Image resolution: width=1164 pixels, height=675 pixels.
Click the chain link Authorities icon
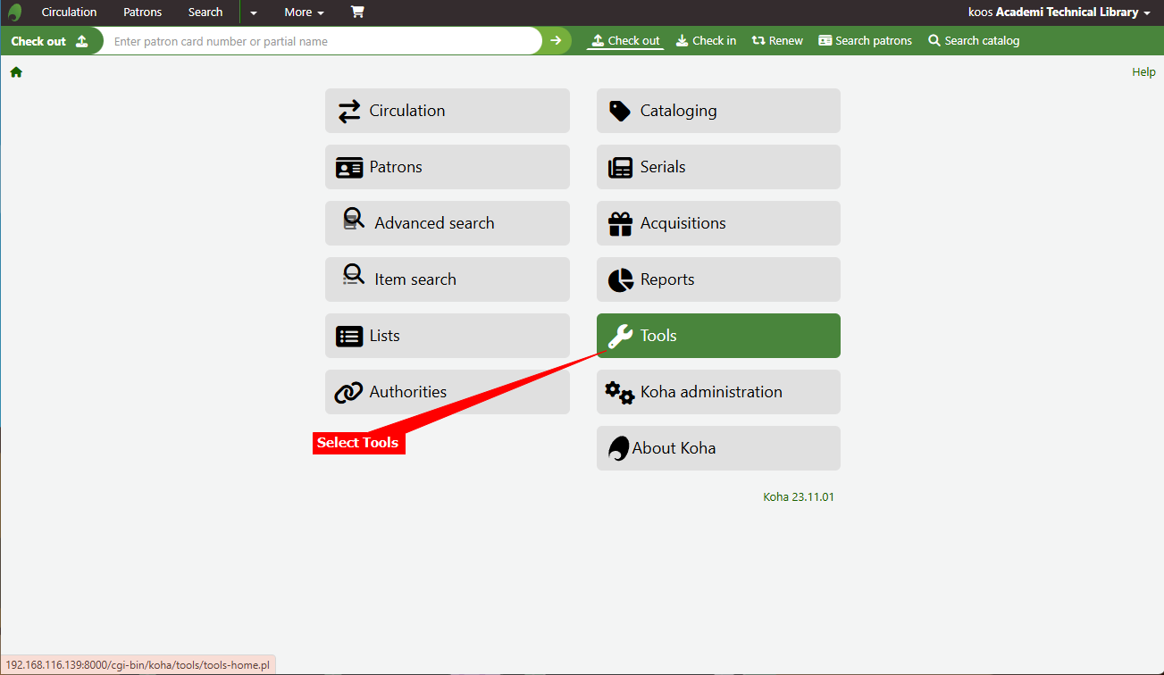click(x=348, y=392)
